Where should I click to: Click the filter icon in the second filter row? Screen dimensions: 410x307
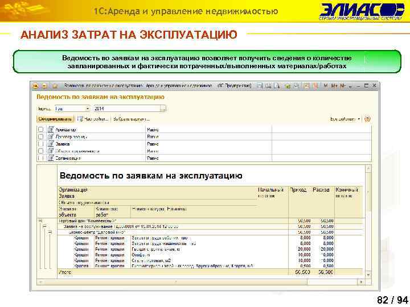[51, 136]
